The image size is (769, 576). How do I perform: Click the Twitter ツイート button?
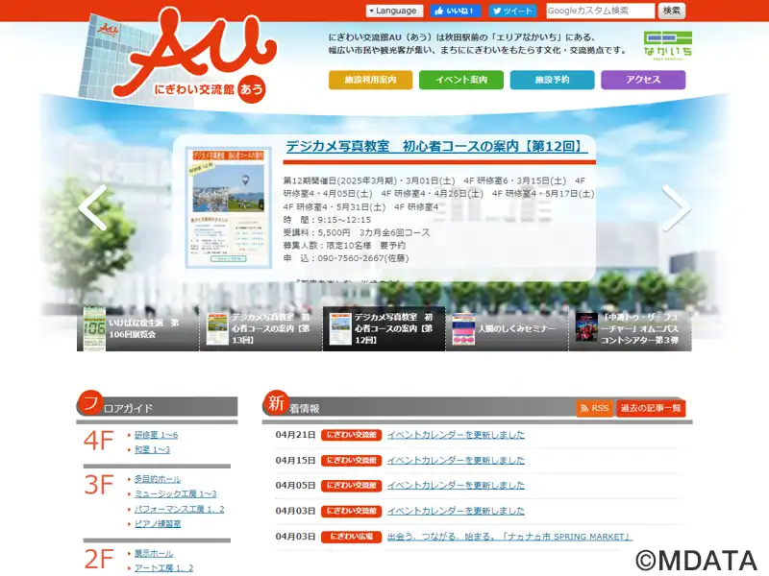pyautogui.click(x=512, y=11)
